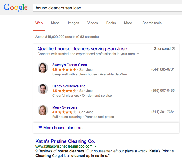
Task: Click the Sponsored info icon
Action: [173, 48]
